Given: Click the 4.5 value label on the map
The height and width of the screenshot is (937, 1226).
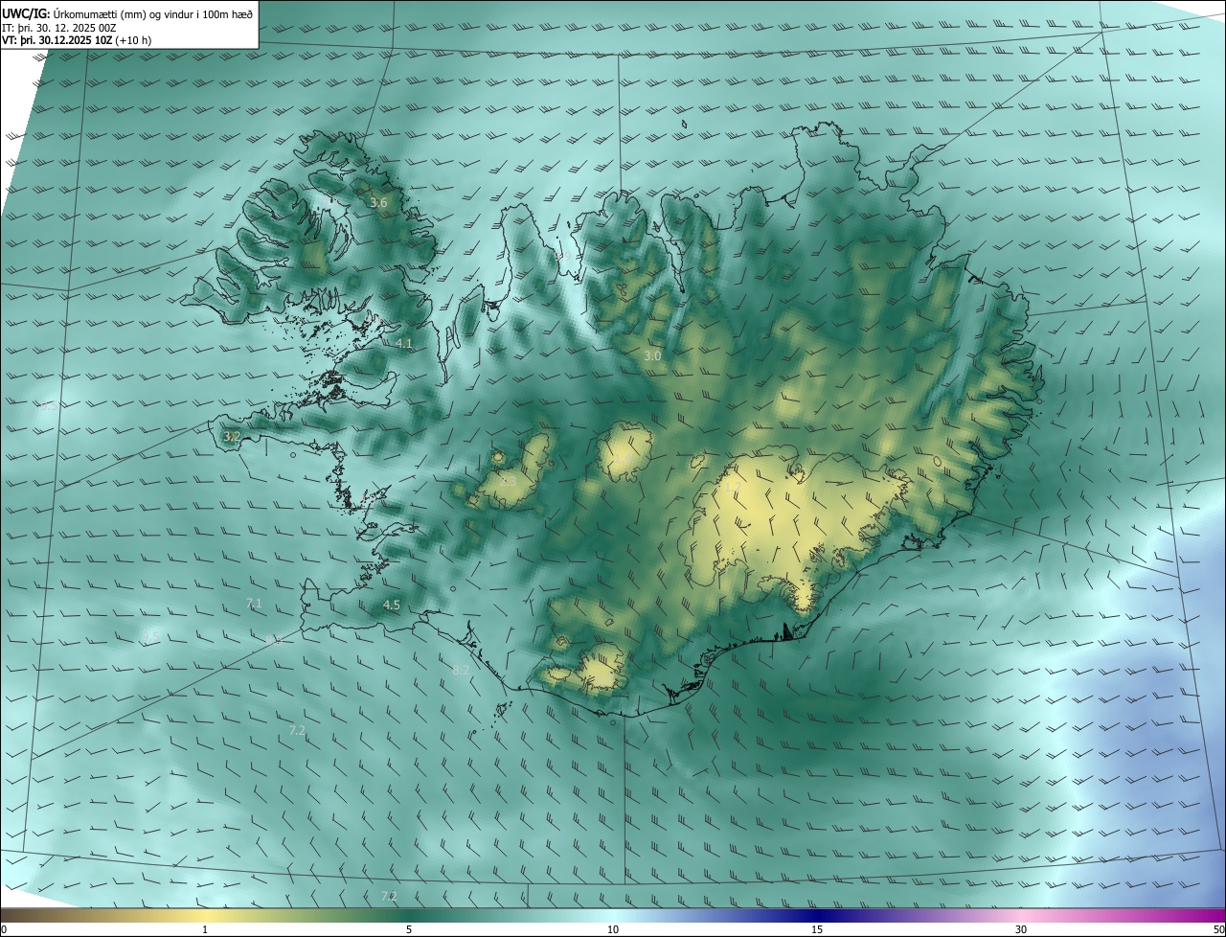Looking at the screenshot, I should pyautogui.click(x=391, y=606).
